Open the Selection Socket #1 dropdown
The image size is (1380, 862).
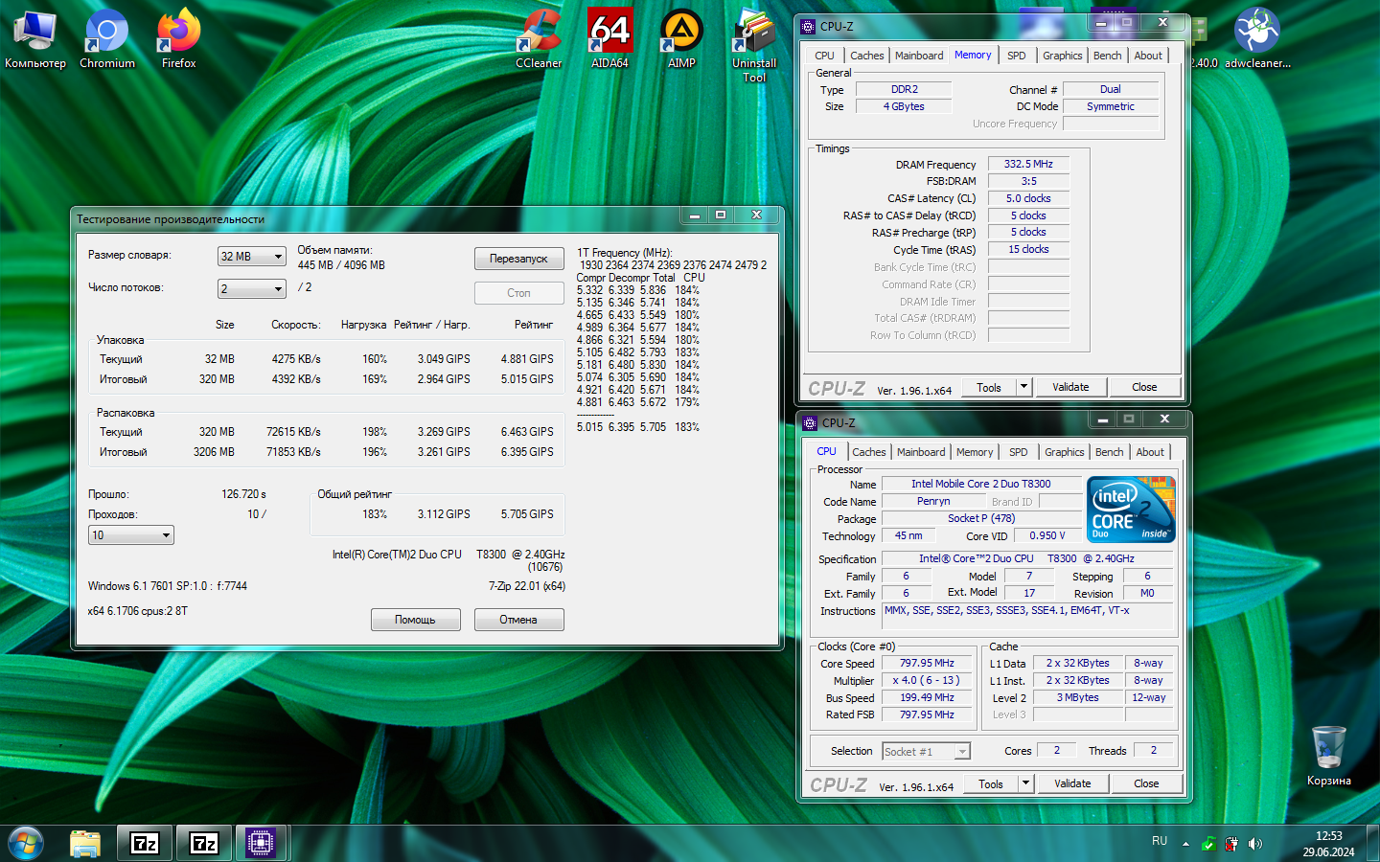click(926, 752)
